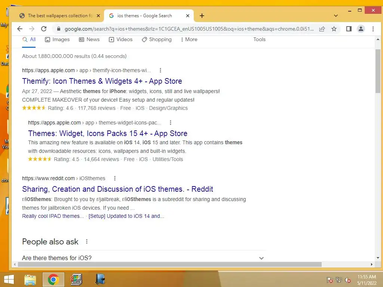Click the www.reddit.com iOSthemes URL text

pyautogui.click(x=64, y=178)
